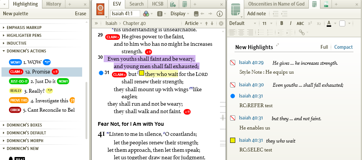Collapse the DominicM's Actions palette

click(x=26, y=51)
